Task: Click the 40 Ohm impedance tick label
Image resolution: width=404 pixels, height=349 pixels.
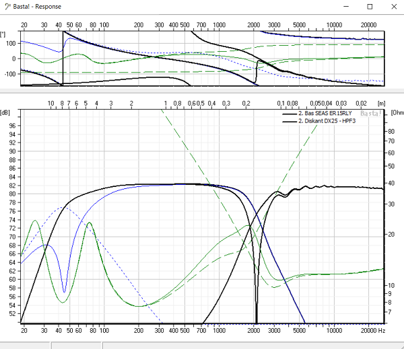Action: pos(391,184)
